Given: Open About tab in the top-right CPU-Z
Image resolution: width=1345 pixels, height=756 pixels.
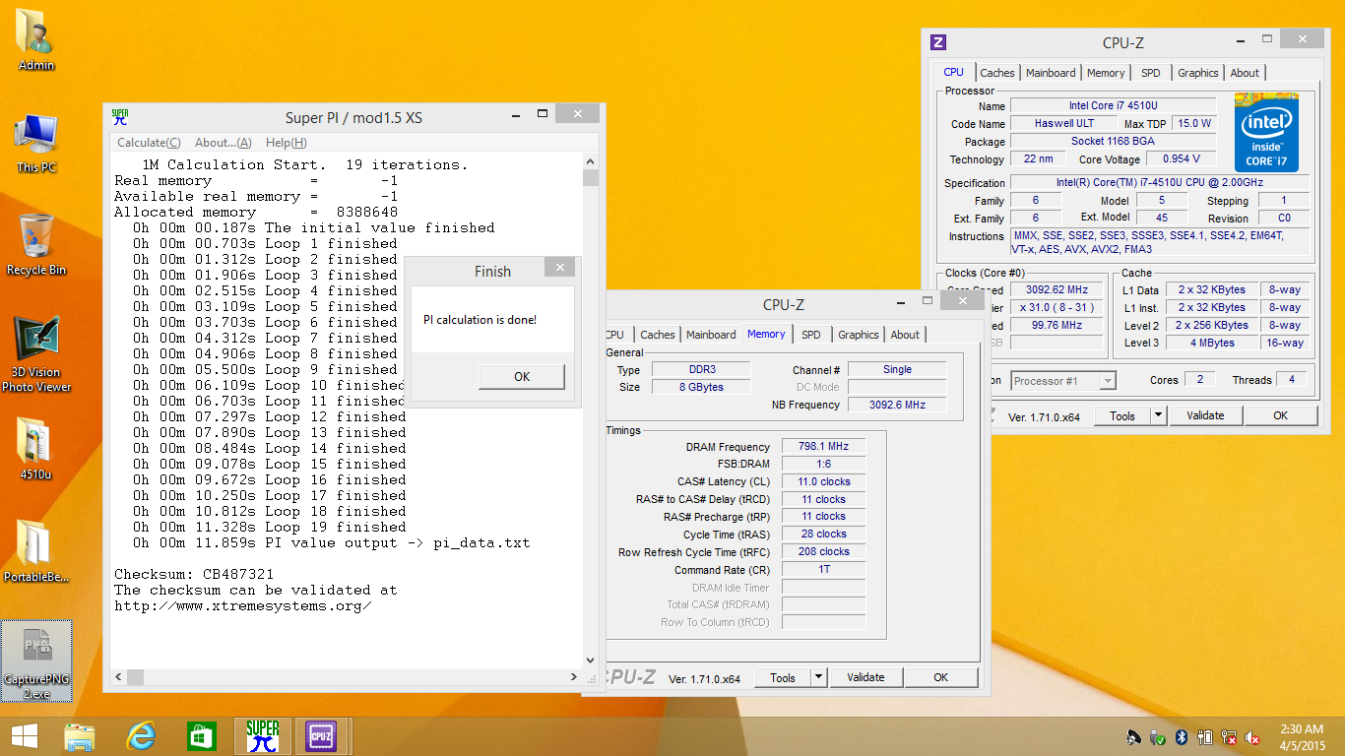Looking at the screenshot, I should [x=1245, y=73].
